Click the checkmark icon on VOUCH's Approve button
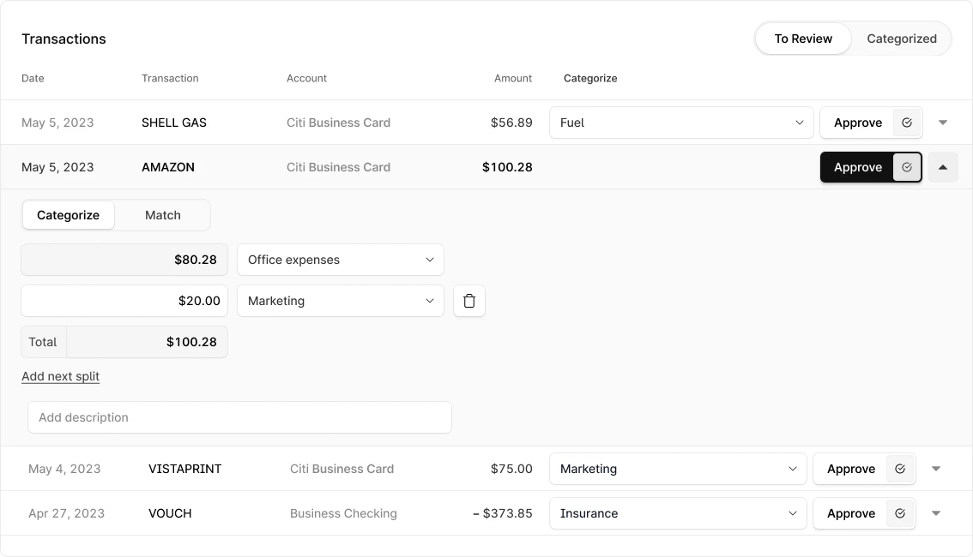The height and width of the screenshot is (557, 973). click(899, 513)
